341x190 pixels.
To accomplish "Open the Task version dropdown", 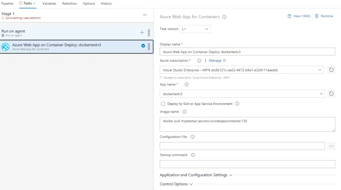I will point(195,29).
